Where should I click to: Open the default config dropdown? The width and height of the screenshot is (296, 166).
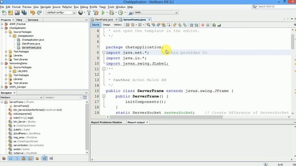coord(61,12)
